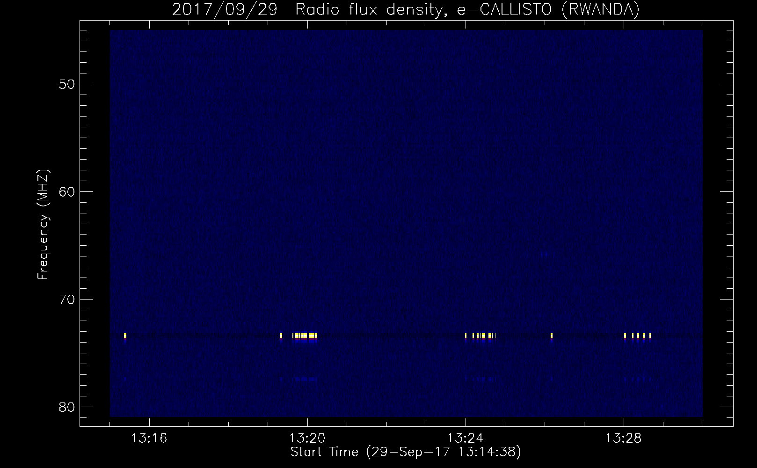Click the 13:28 time tick label
Image resolution: width=757 pixels, height=468 pixels.
[624, 439]
